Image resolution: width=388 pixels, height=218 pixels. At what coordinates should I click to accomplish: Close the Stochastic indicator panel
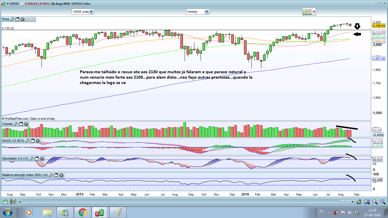pyautogui.click(x=42, y=158)
